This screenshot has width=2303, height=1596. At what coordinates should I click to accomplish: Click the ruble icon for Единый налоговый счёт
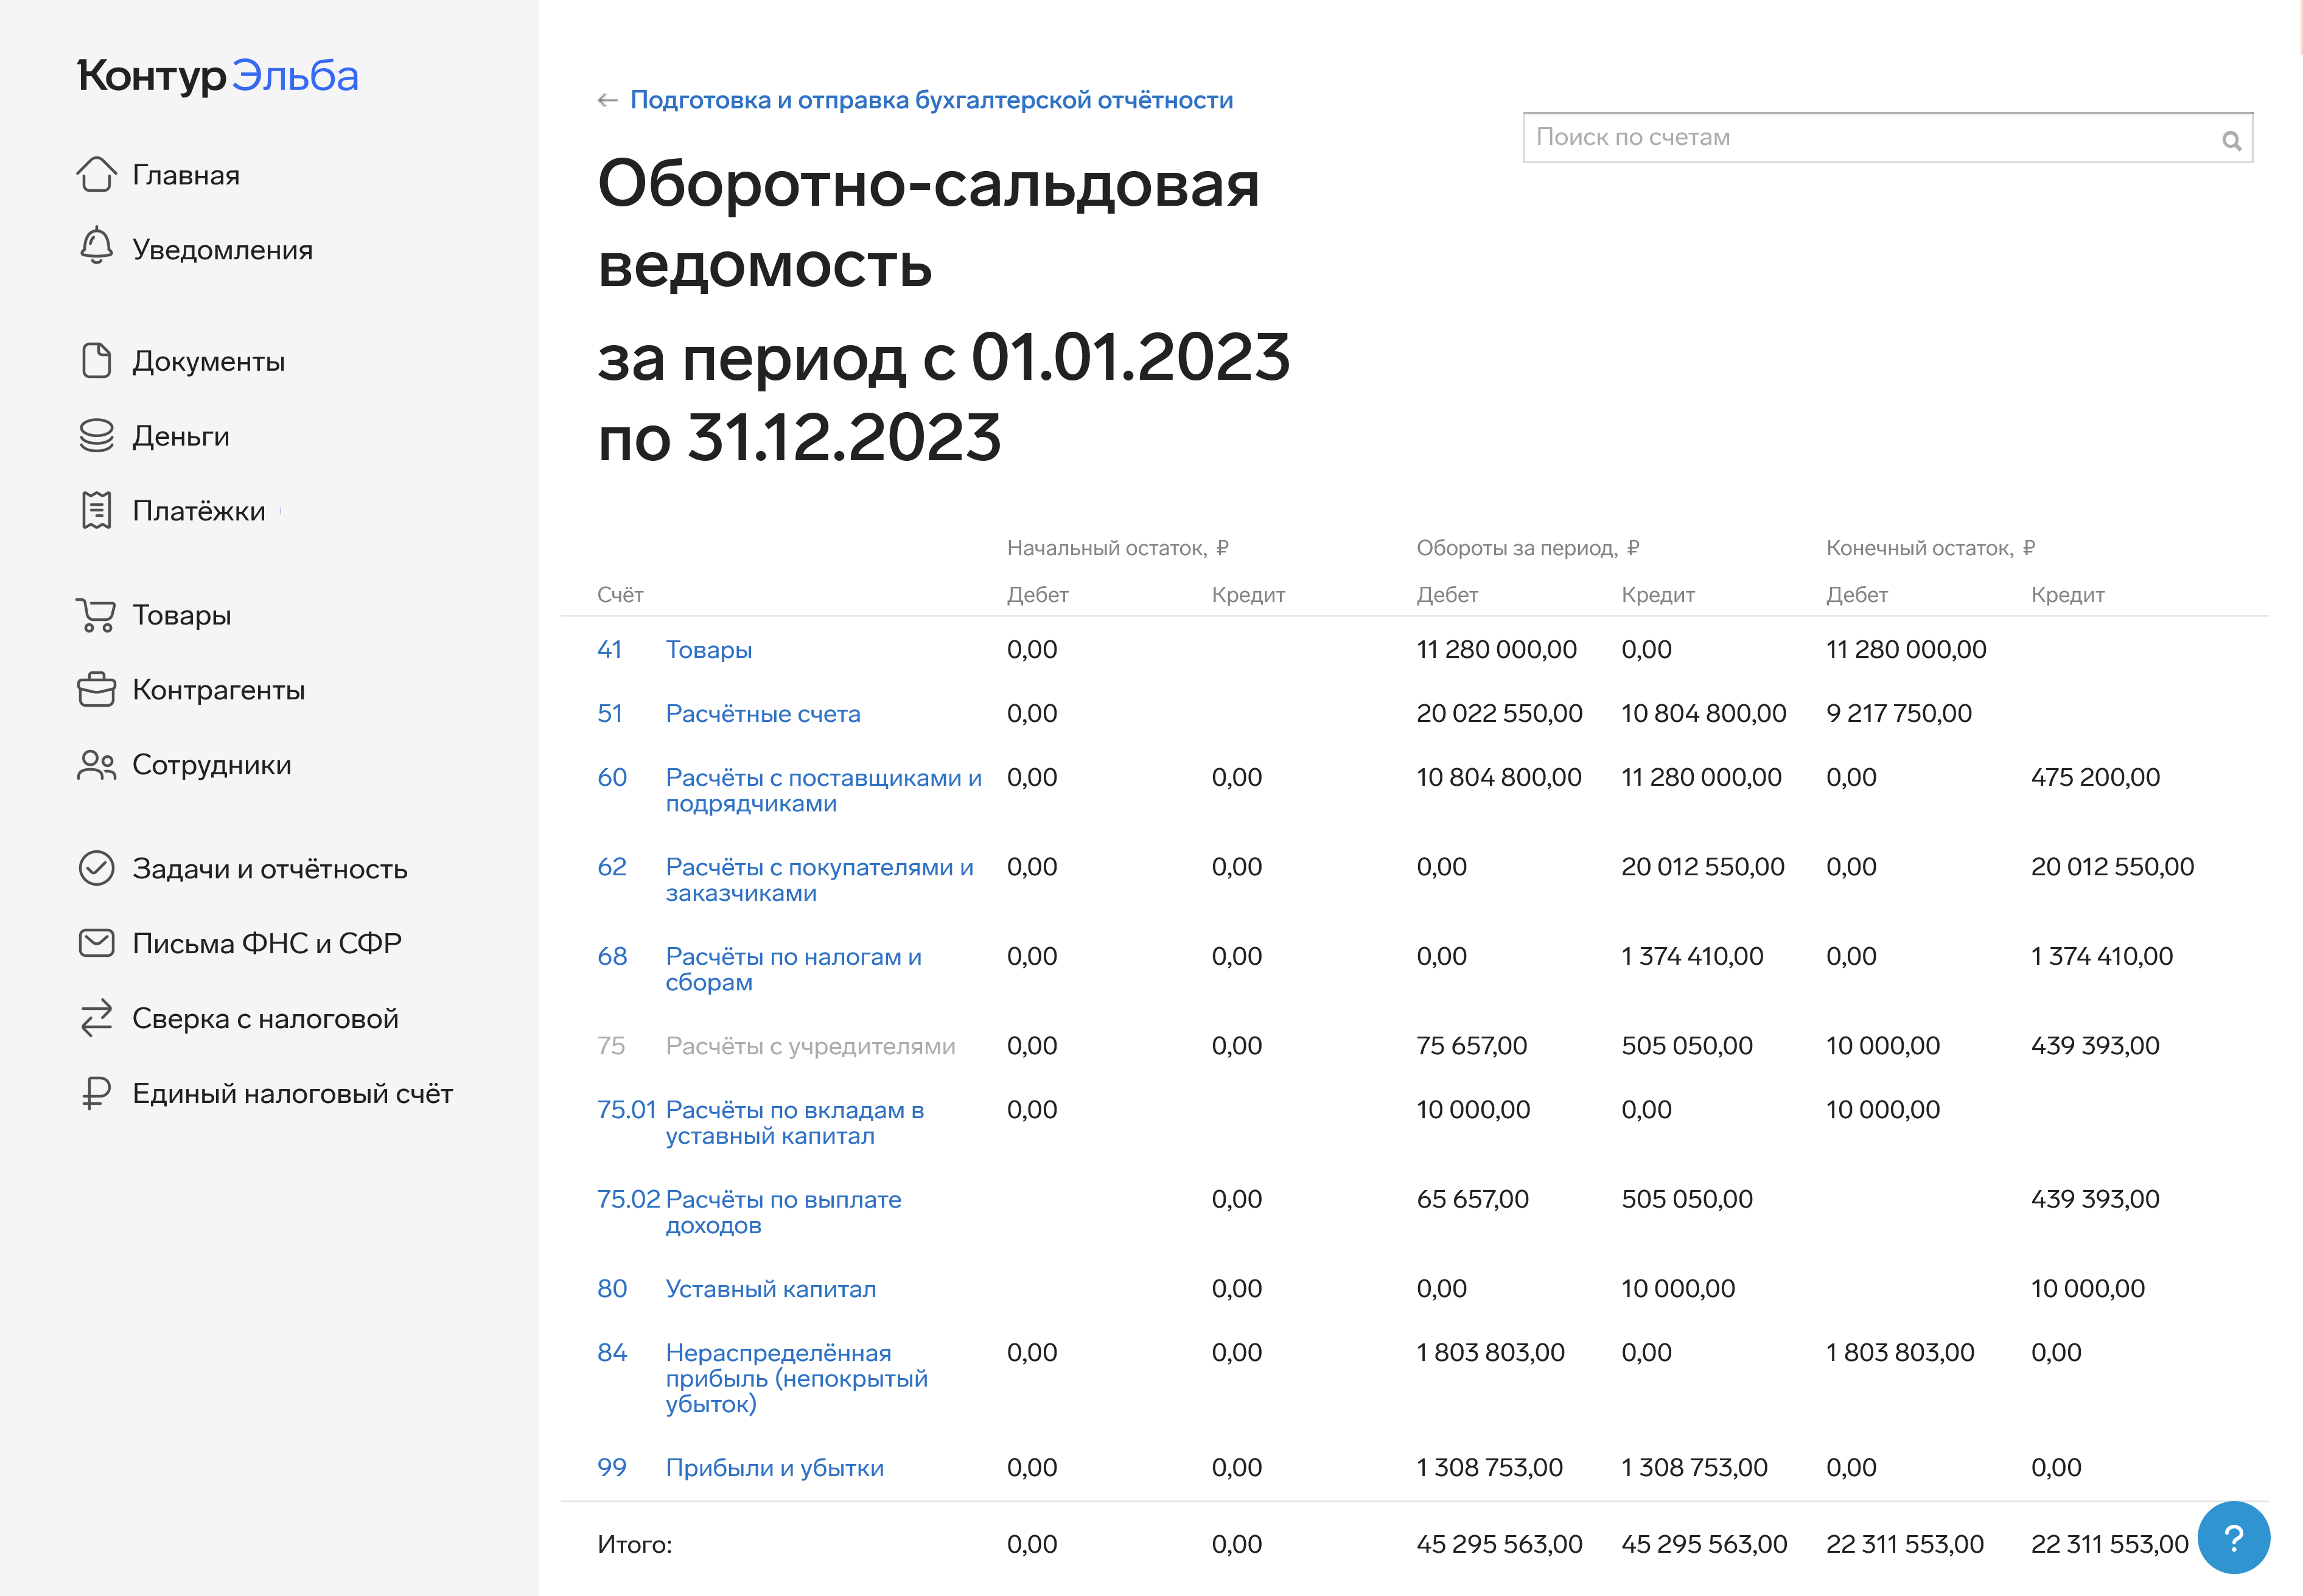96,1093
